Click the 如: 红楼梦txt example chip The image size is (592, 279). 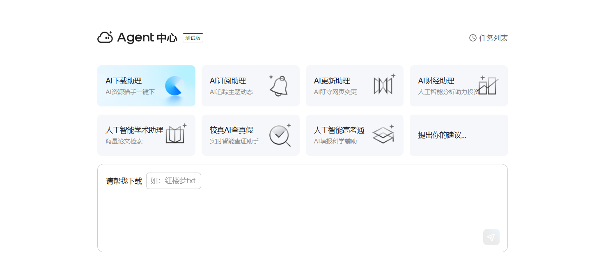tap(173, 180)
